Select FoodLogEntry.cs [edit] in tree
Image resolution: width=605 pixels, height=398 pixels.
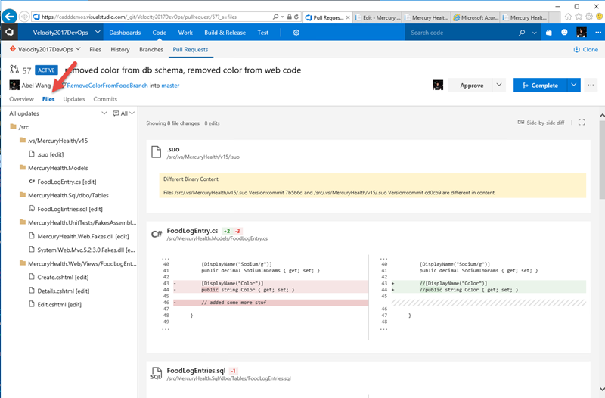(x=67, y=182)
